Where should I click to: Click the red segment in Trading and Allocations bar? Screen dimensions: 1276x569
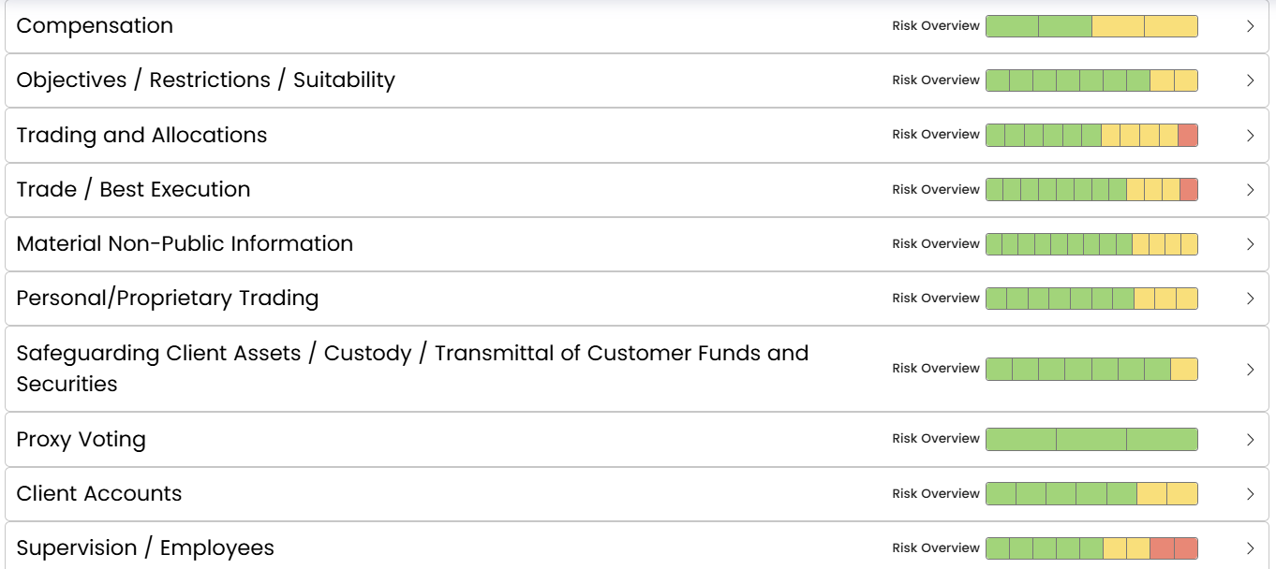pos(1188,135)
